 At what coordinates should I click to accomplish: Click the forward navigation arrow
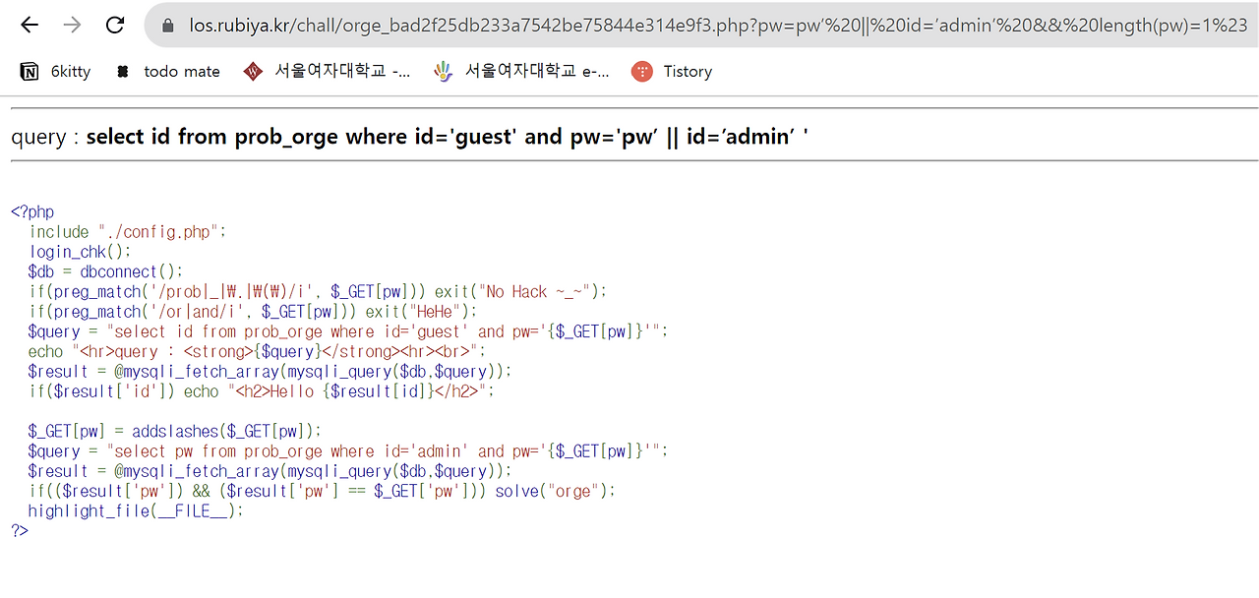point(72,25)
